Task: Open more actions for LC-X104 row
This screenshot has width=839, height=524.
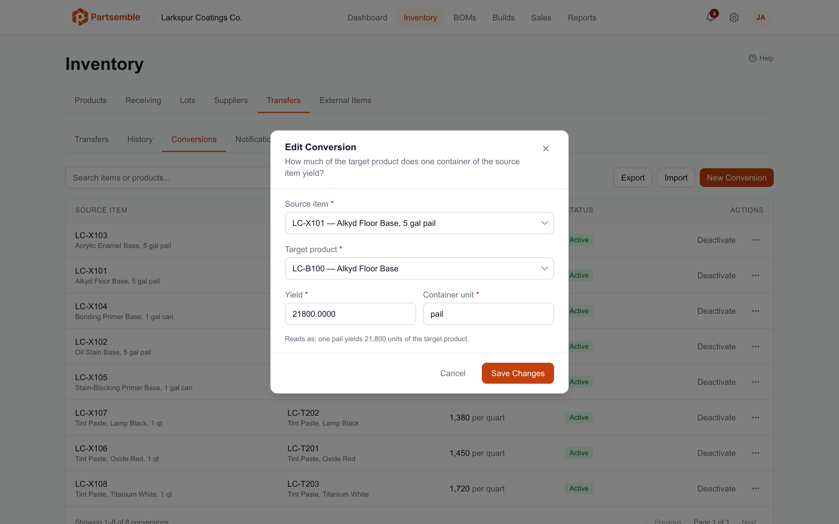Action: [x=756, y=311]
